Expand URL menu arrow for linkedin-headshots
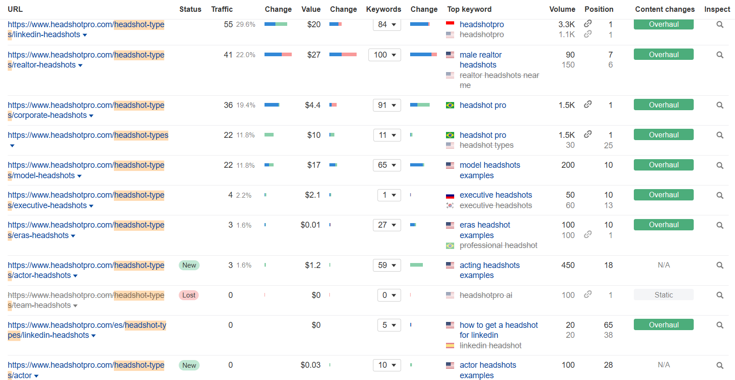Viewport: 735px width, 380px height. tap(85, 35)
